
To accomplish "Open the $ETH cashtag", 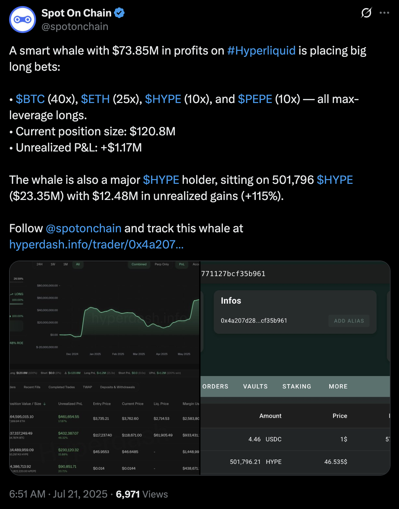I will [95, 99].
